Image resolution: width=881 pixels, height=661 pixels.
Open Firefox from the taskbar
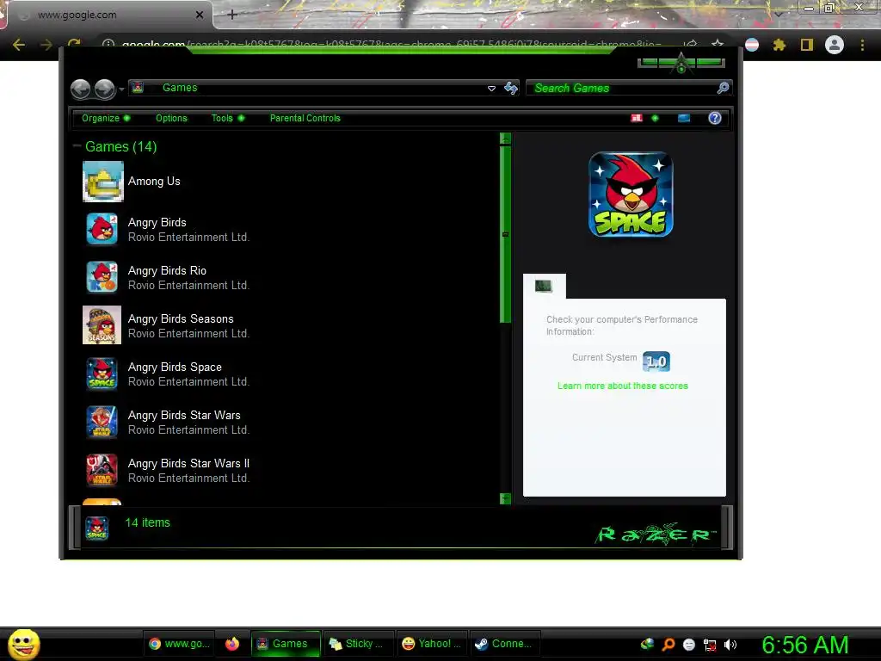pos(232,644)
